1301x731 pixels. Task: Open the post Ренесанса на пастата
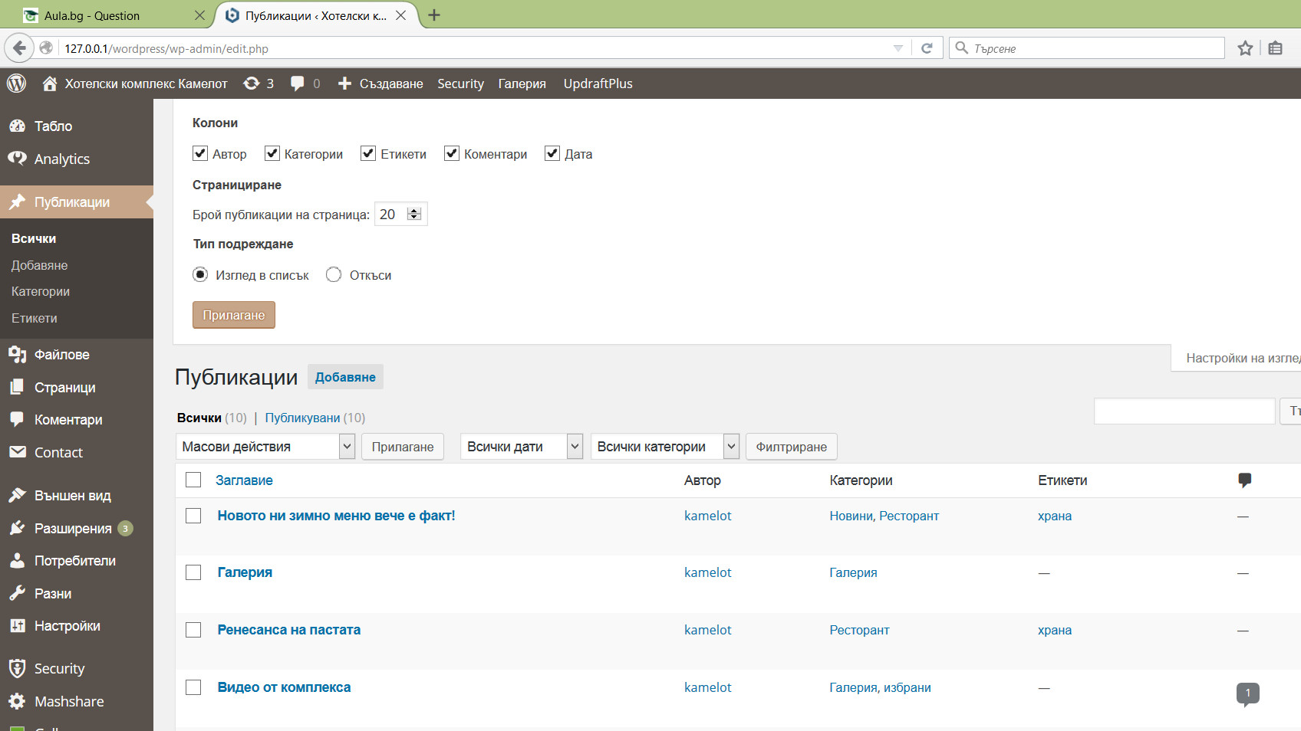tap(288, 630)
